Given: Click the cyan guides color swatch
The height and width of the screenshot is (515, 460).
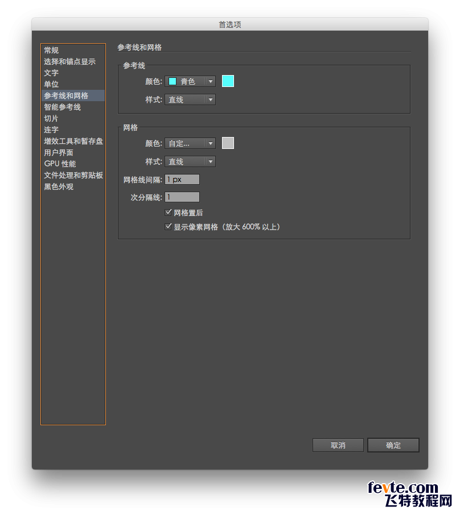Looking at the screenshot, I should (x=228, y=81).
